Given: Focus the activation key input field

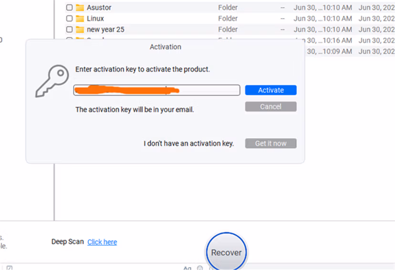Looking at the screenshot, I should (156, 90).
